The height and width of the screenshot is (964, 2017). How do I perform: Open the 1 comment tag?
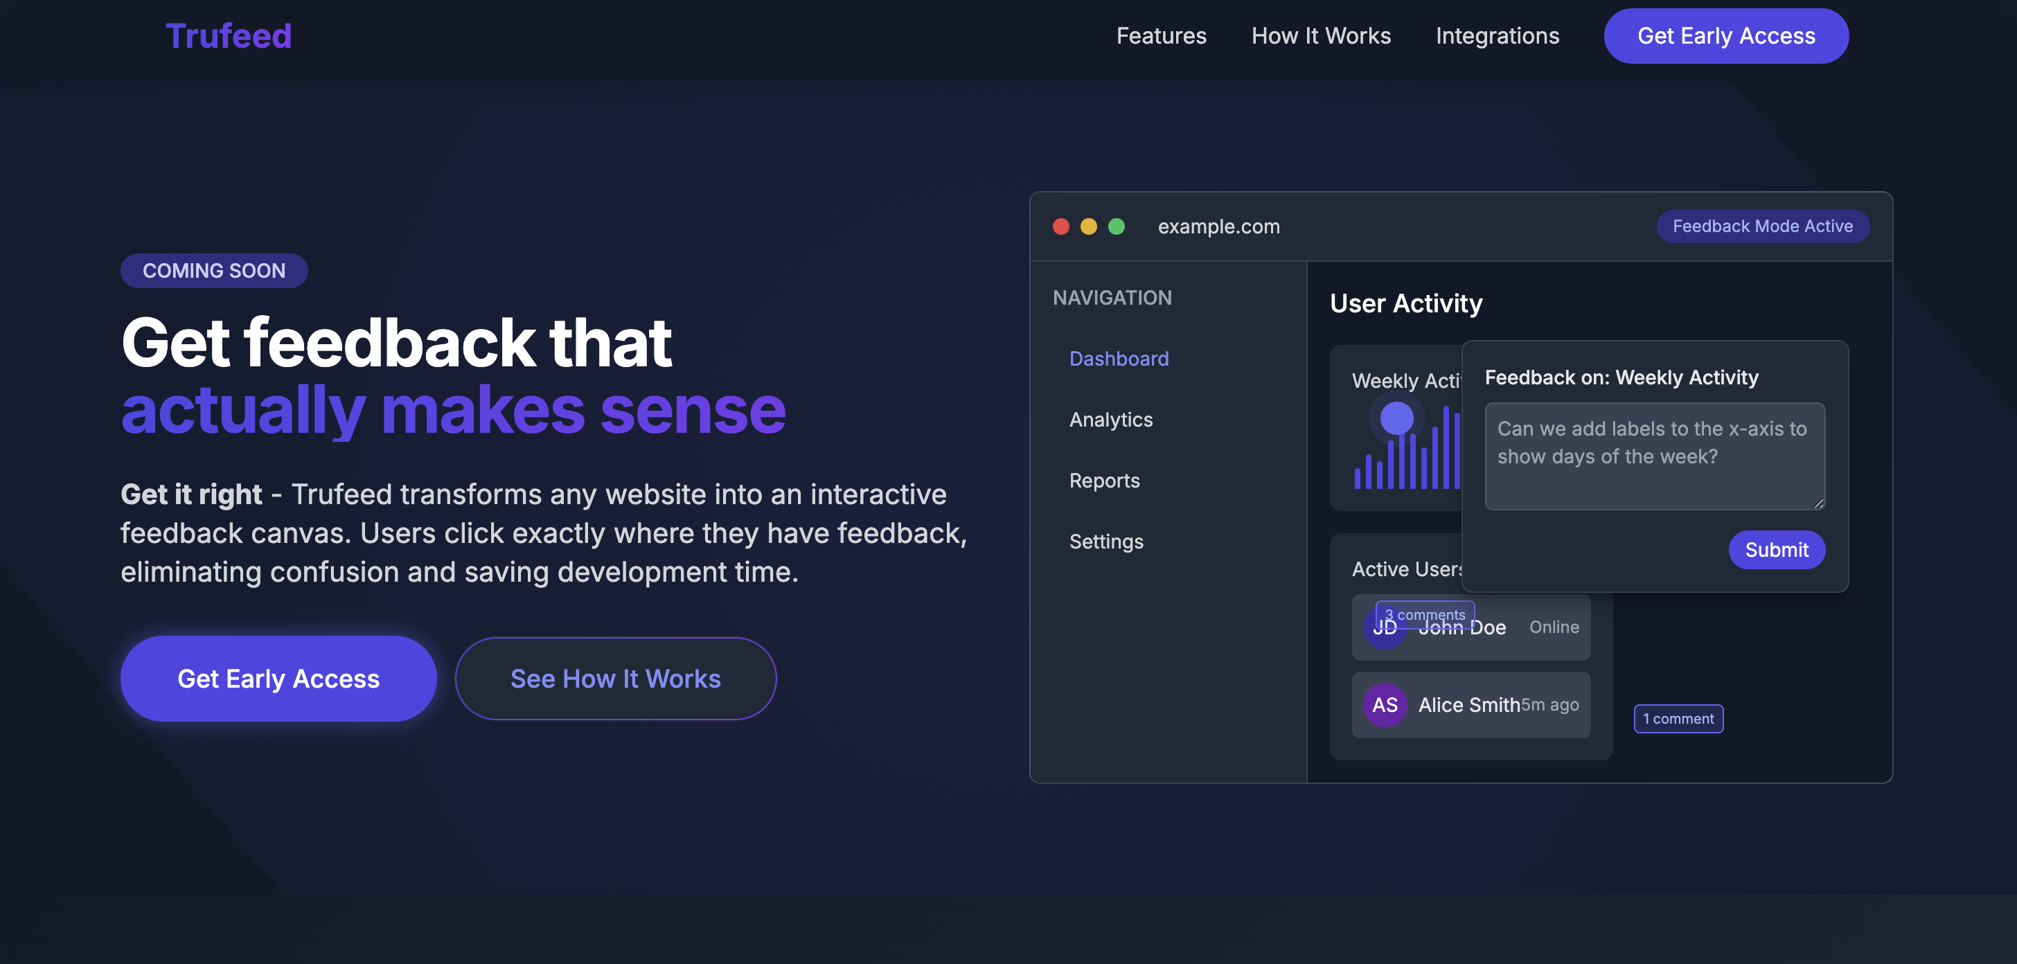pyautogui.click(x=1678, y=719)
